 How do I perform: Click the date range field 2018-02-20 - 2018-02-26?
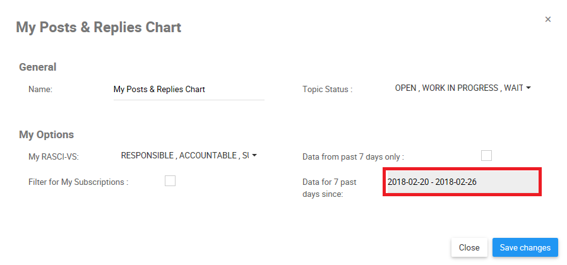(462, 182)
